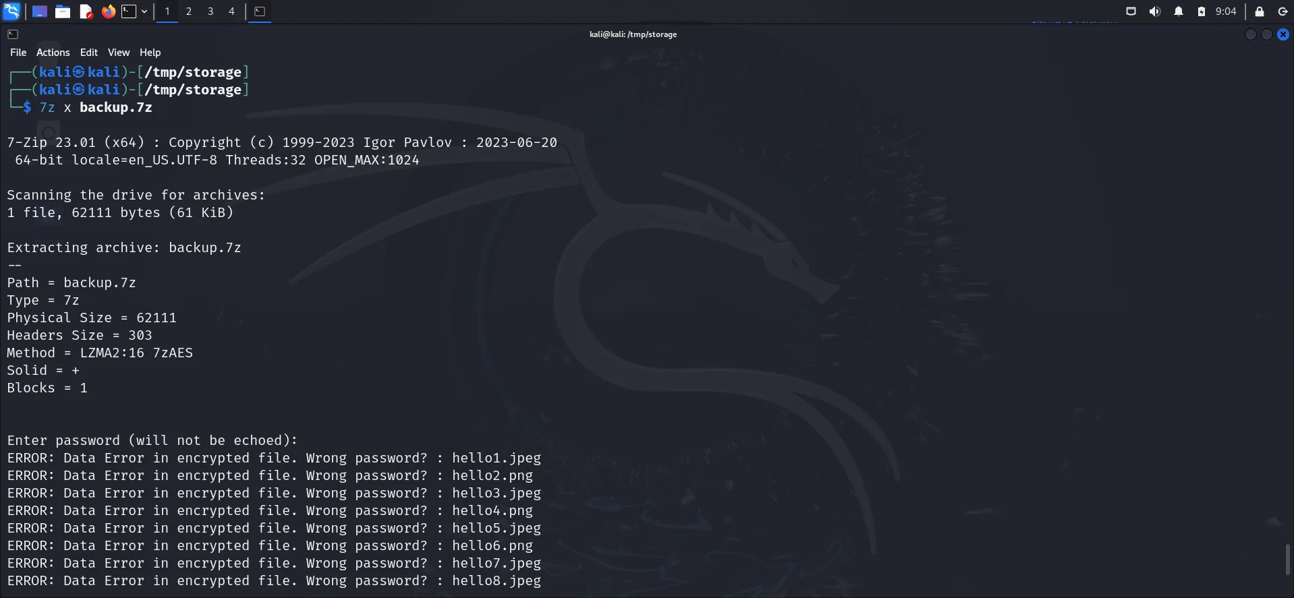Click the terminal vertical scrollbar handle
Screen dimensions: 1294x598
coord(1287,560)
